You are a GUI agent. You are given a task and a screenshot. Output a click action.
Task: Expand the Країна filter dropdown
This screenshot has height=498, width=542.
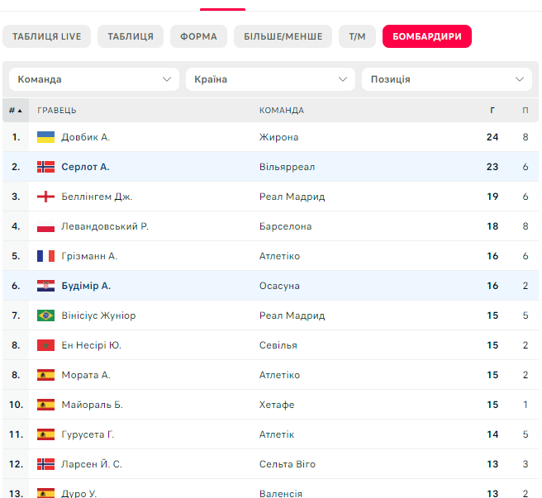[270, 79]
